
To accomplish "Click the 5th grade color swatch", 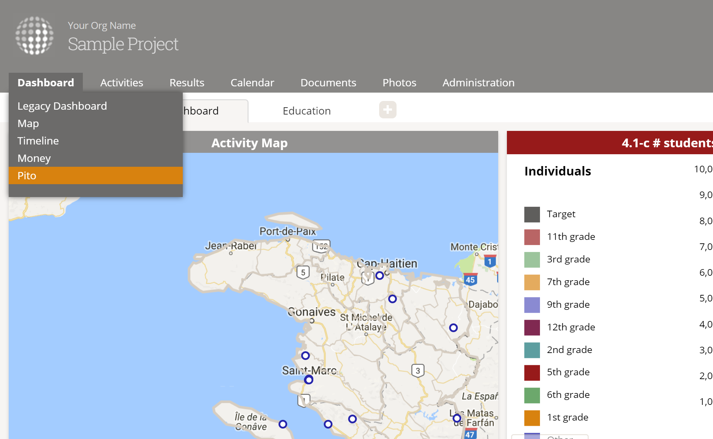I will (532, 373).
